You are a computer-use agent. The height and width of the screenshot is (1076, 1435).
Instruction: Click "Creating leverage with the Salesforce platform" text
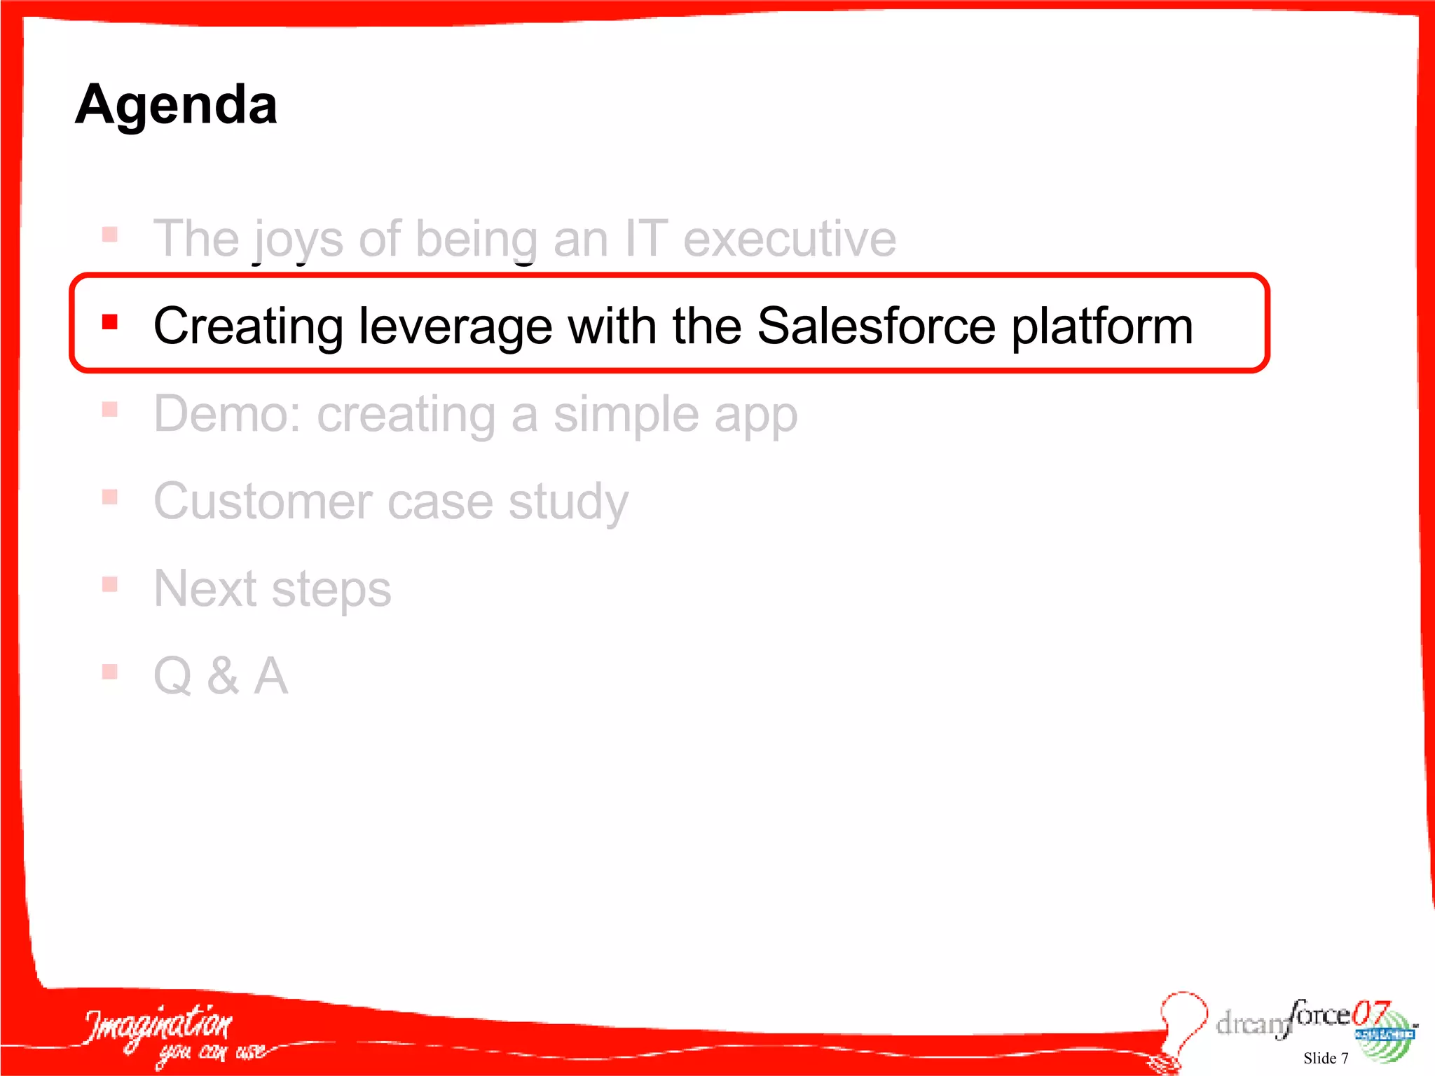point(673,326)
